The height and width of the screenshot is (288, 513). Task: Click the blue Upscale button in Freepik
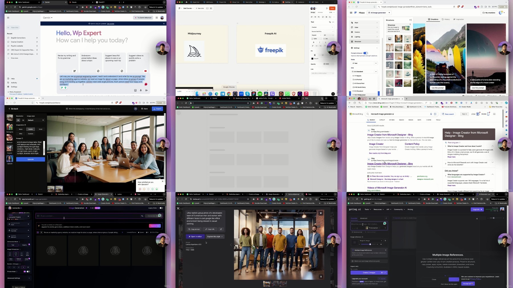(30, 159)
